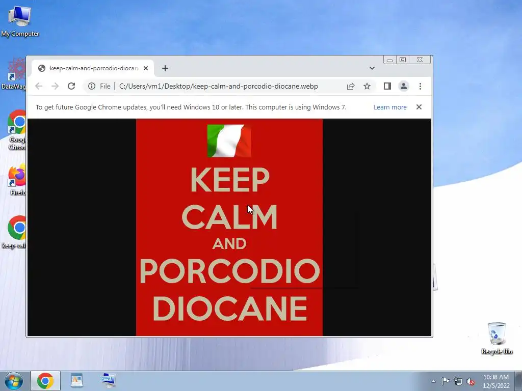Minimize the Chrome window

[x=390, y=60]
